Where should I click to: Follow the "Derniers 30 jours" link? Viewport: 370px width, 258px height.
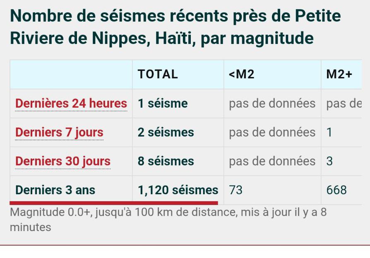tap(63, 161)
